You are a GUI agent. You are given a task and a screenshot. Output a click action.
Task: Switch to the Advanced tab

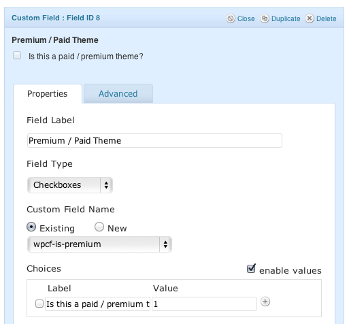pyautogui.click(x=118, y=94)
